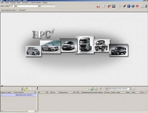Click the dark film-grid icon in toolbar

pos(114,6)
